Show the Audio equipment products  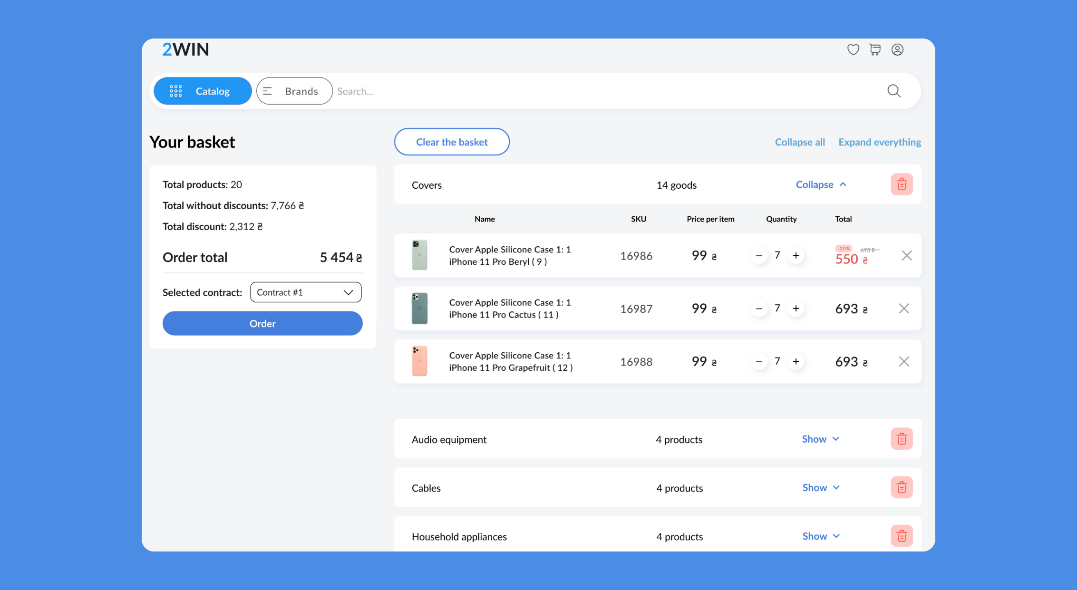[821, 439]
